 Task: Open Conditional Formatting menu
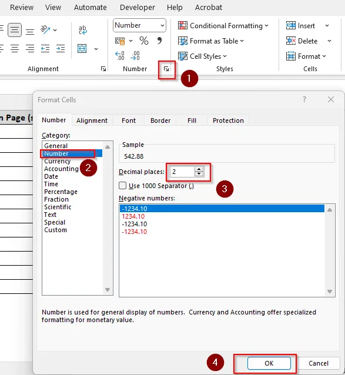point(223,26)
